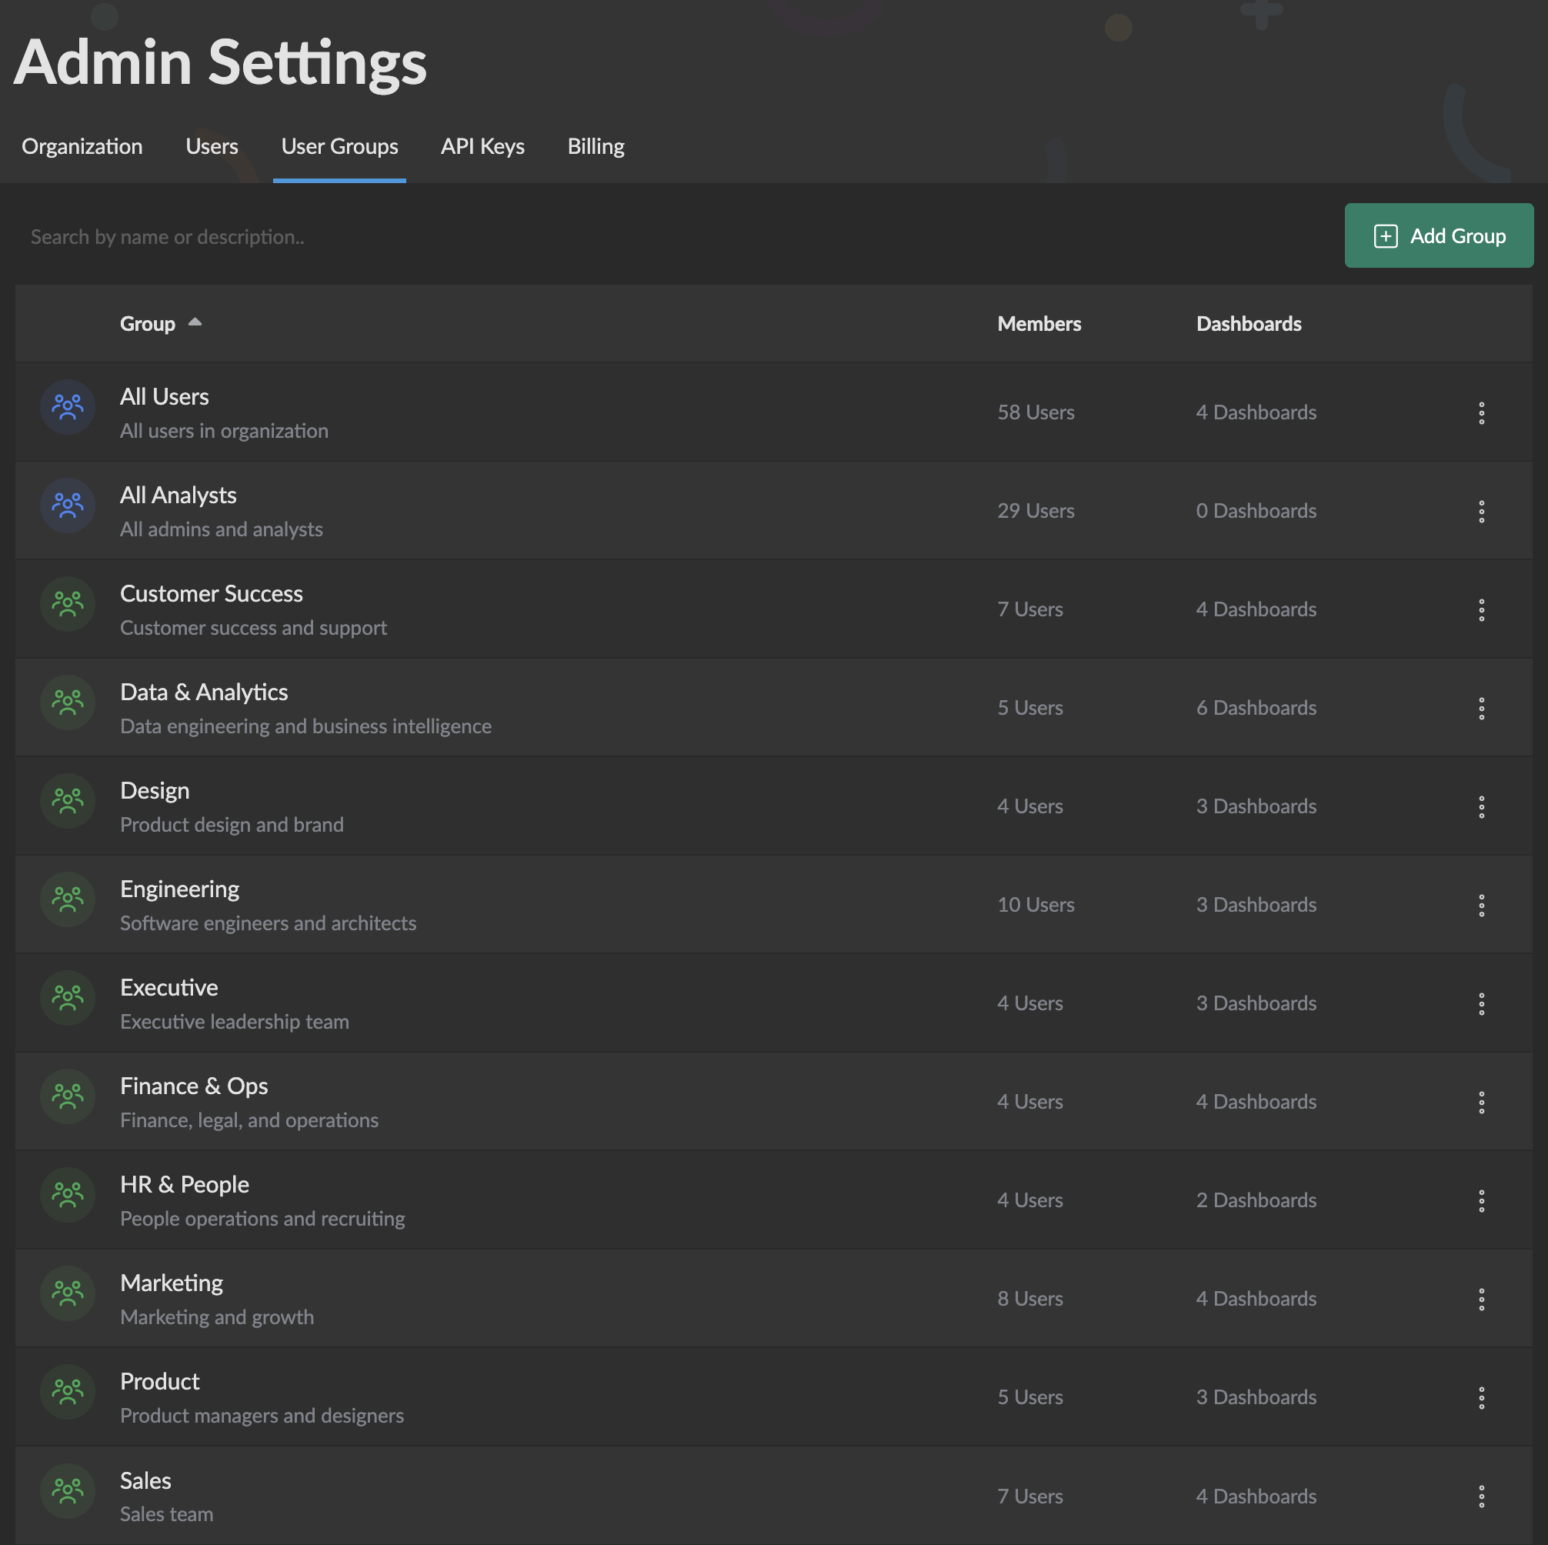Open the Data & Analytics group name
This screenshot has width=1548, height=1545.
[204, 692]
